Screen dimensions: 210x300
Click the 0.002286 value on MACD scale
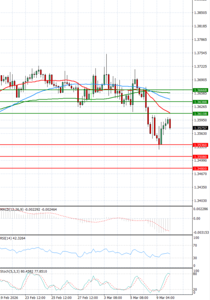point(201,209)
